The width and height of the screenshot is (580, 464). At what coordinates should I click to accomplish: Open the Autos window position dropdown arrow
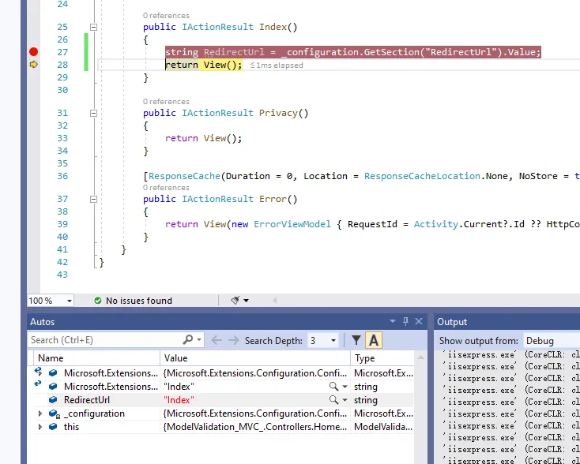pos(393,322)
